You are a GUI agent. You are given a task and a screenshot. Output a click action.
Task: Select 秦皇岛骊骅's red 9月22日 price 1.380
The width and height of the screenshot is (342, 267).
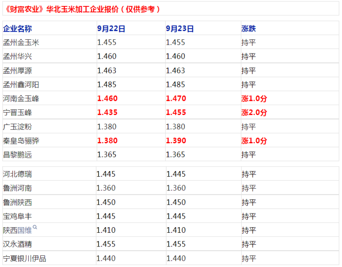(x=107, y=141)
